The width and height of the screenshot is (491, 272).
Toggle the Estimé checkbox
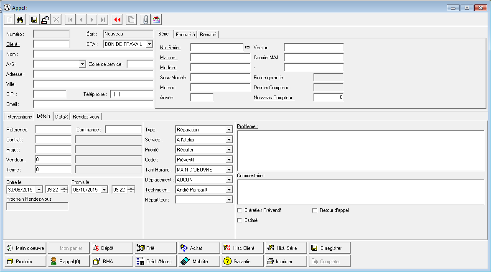240,220
